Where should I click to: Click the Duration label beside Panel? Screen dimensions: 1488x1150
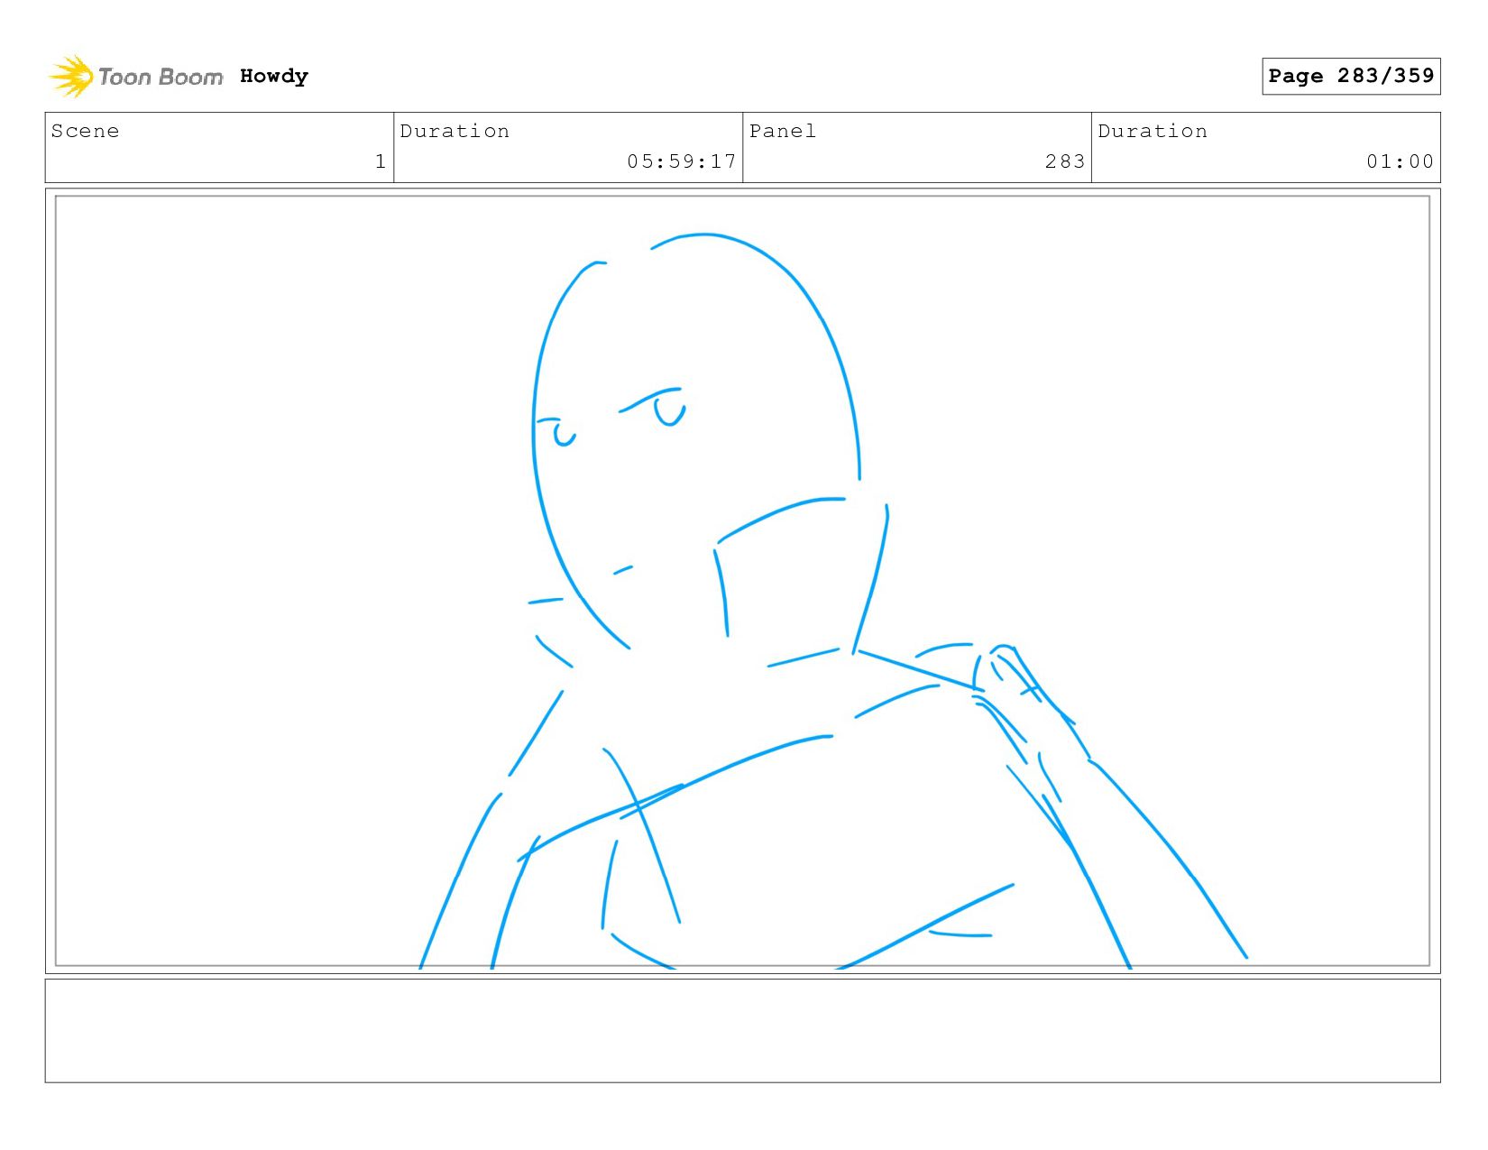point(1153,131)
